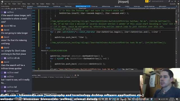The image size is (180, 101).
Task: Click the Build output result line
Action: coord(55,77)
